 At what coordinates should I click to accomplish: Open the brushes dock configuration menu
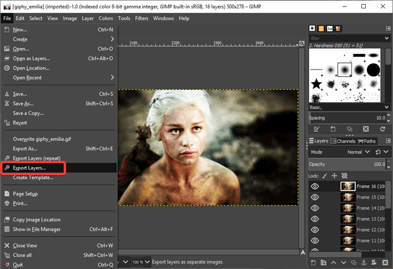[388, 28]
